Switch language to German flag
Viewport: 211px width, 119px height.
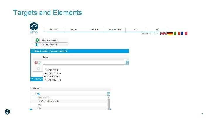(x=170, y=33)
